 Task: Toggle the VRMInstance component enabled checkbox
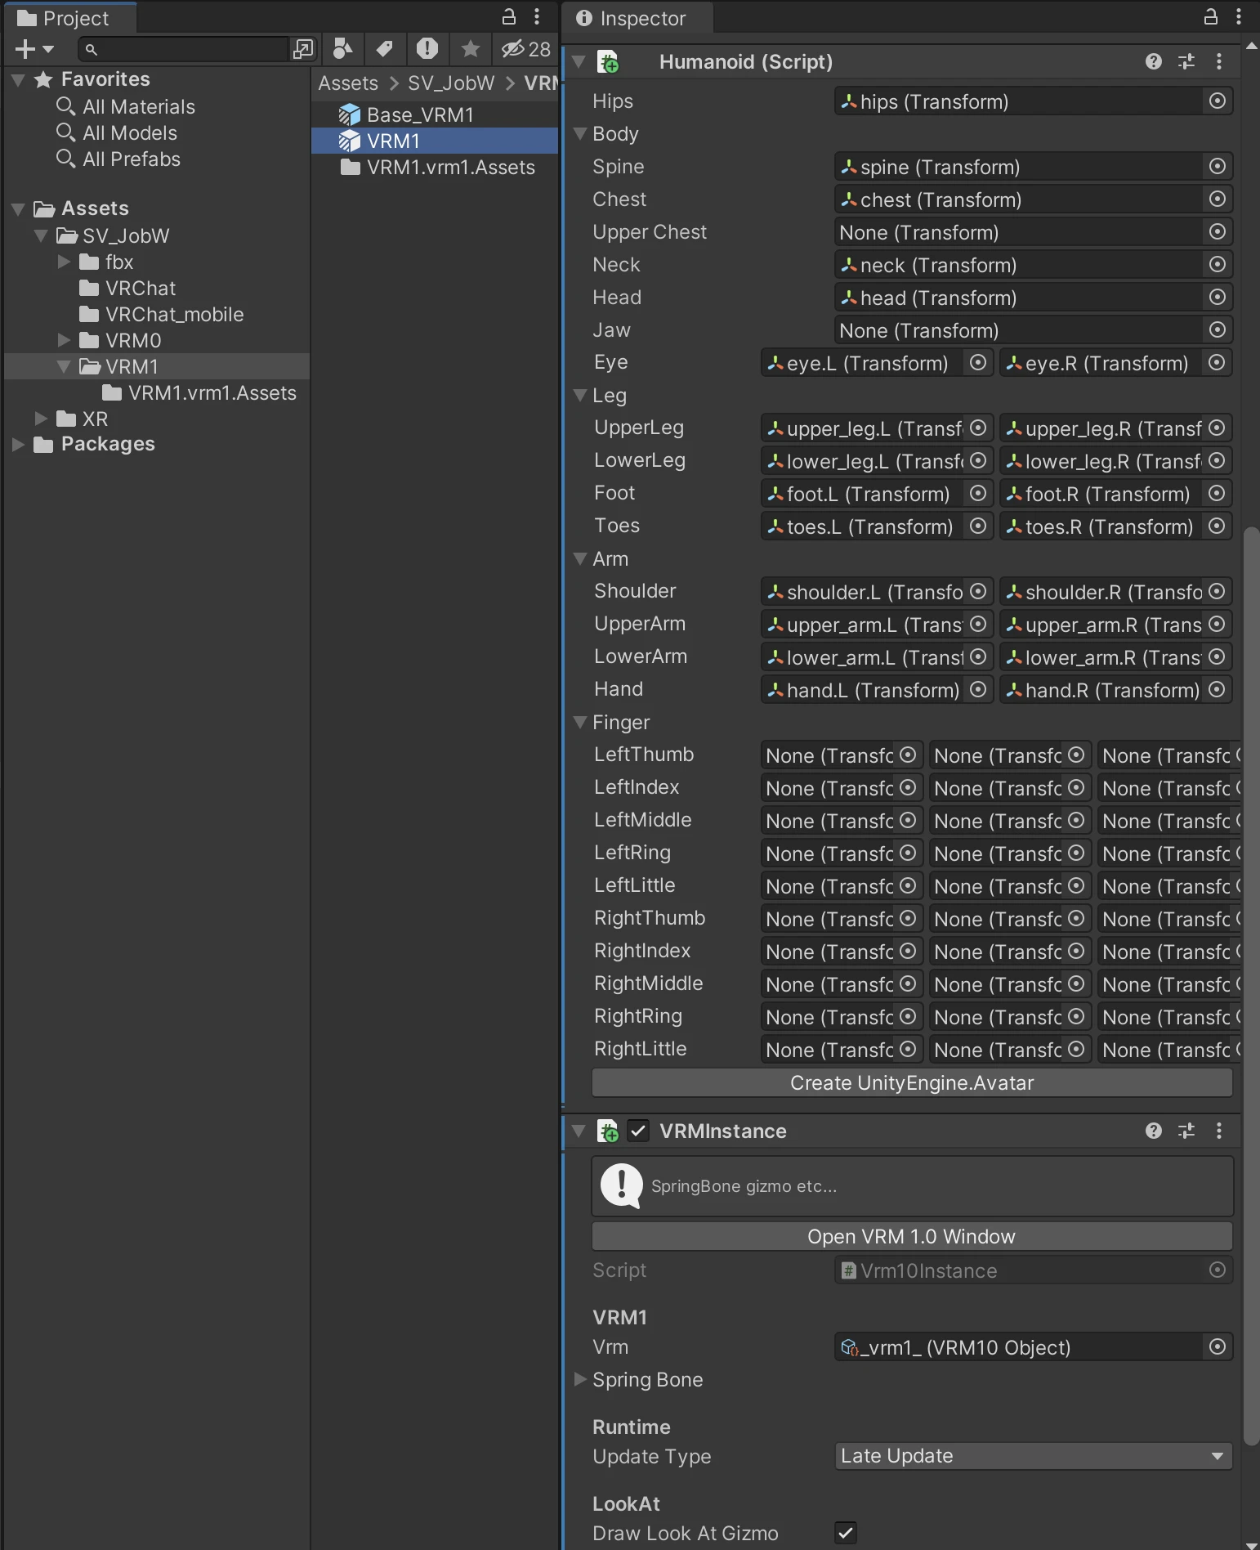tap(638, 1131)
